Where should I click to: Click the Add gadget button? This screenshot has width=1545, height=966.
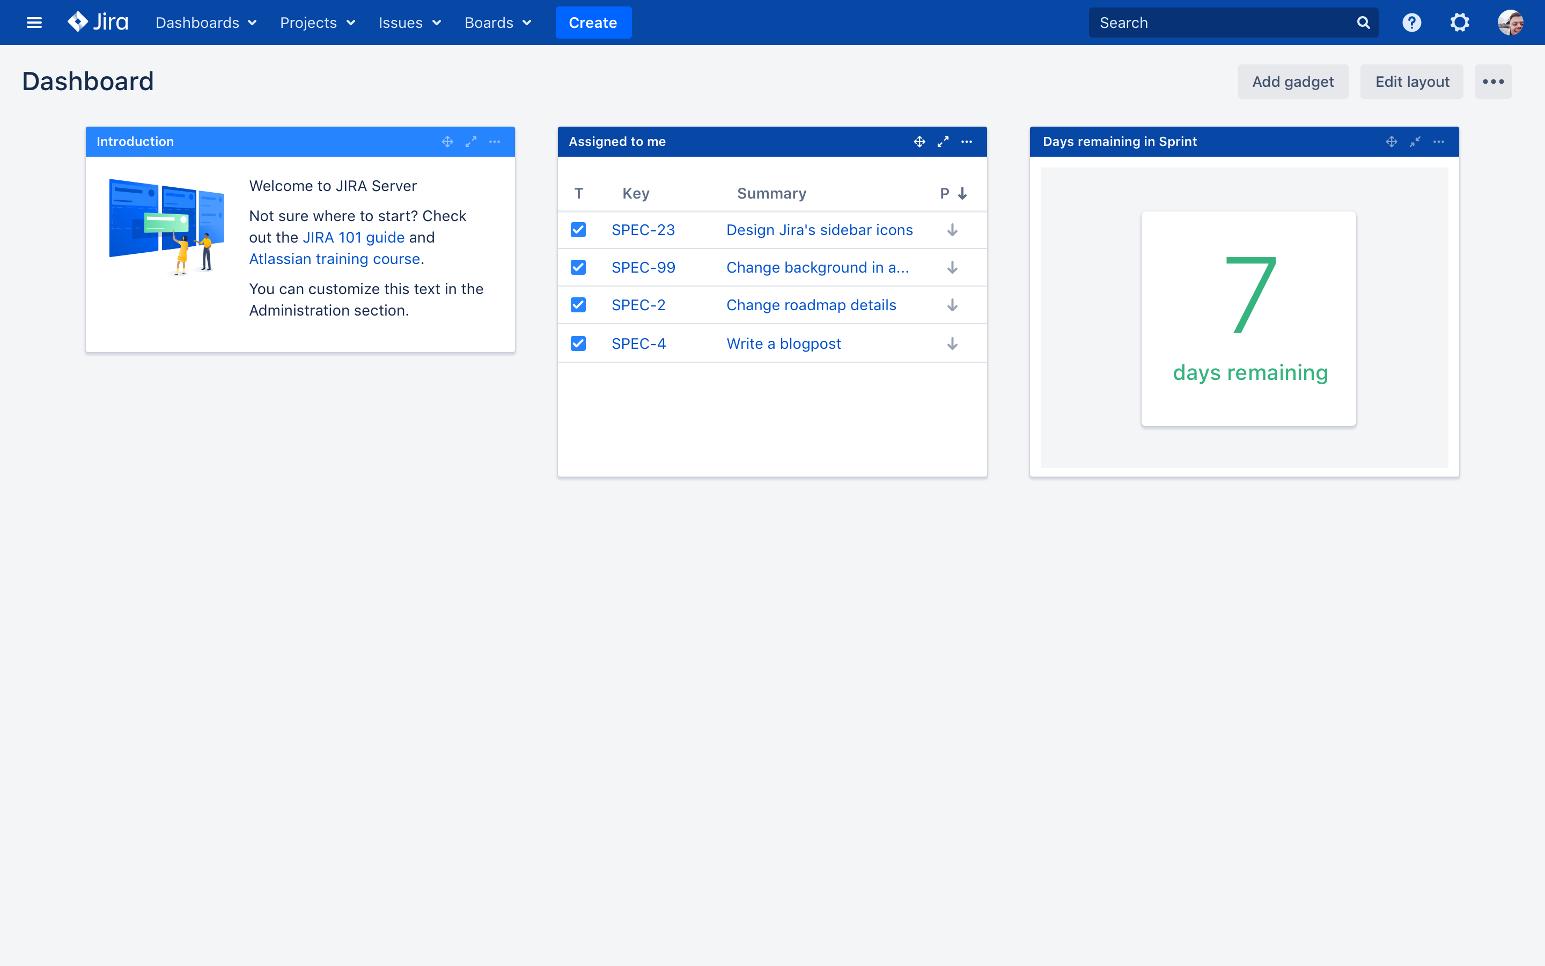pyautogui.click(x=1292, y=80)
